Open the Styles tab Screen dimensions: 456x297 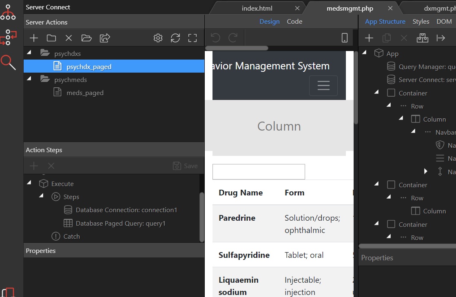(421, 22)
